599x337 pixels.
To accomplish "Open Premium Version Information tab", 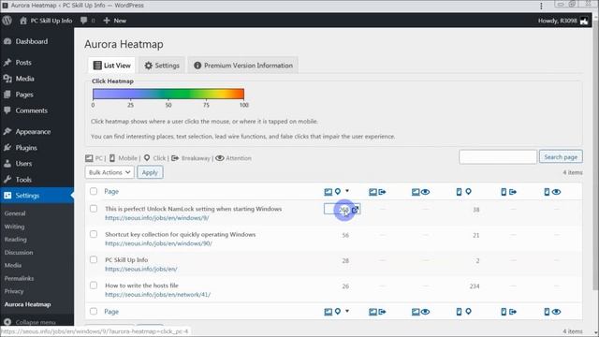I will [243, 66].
